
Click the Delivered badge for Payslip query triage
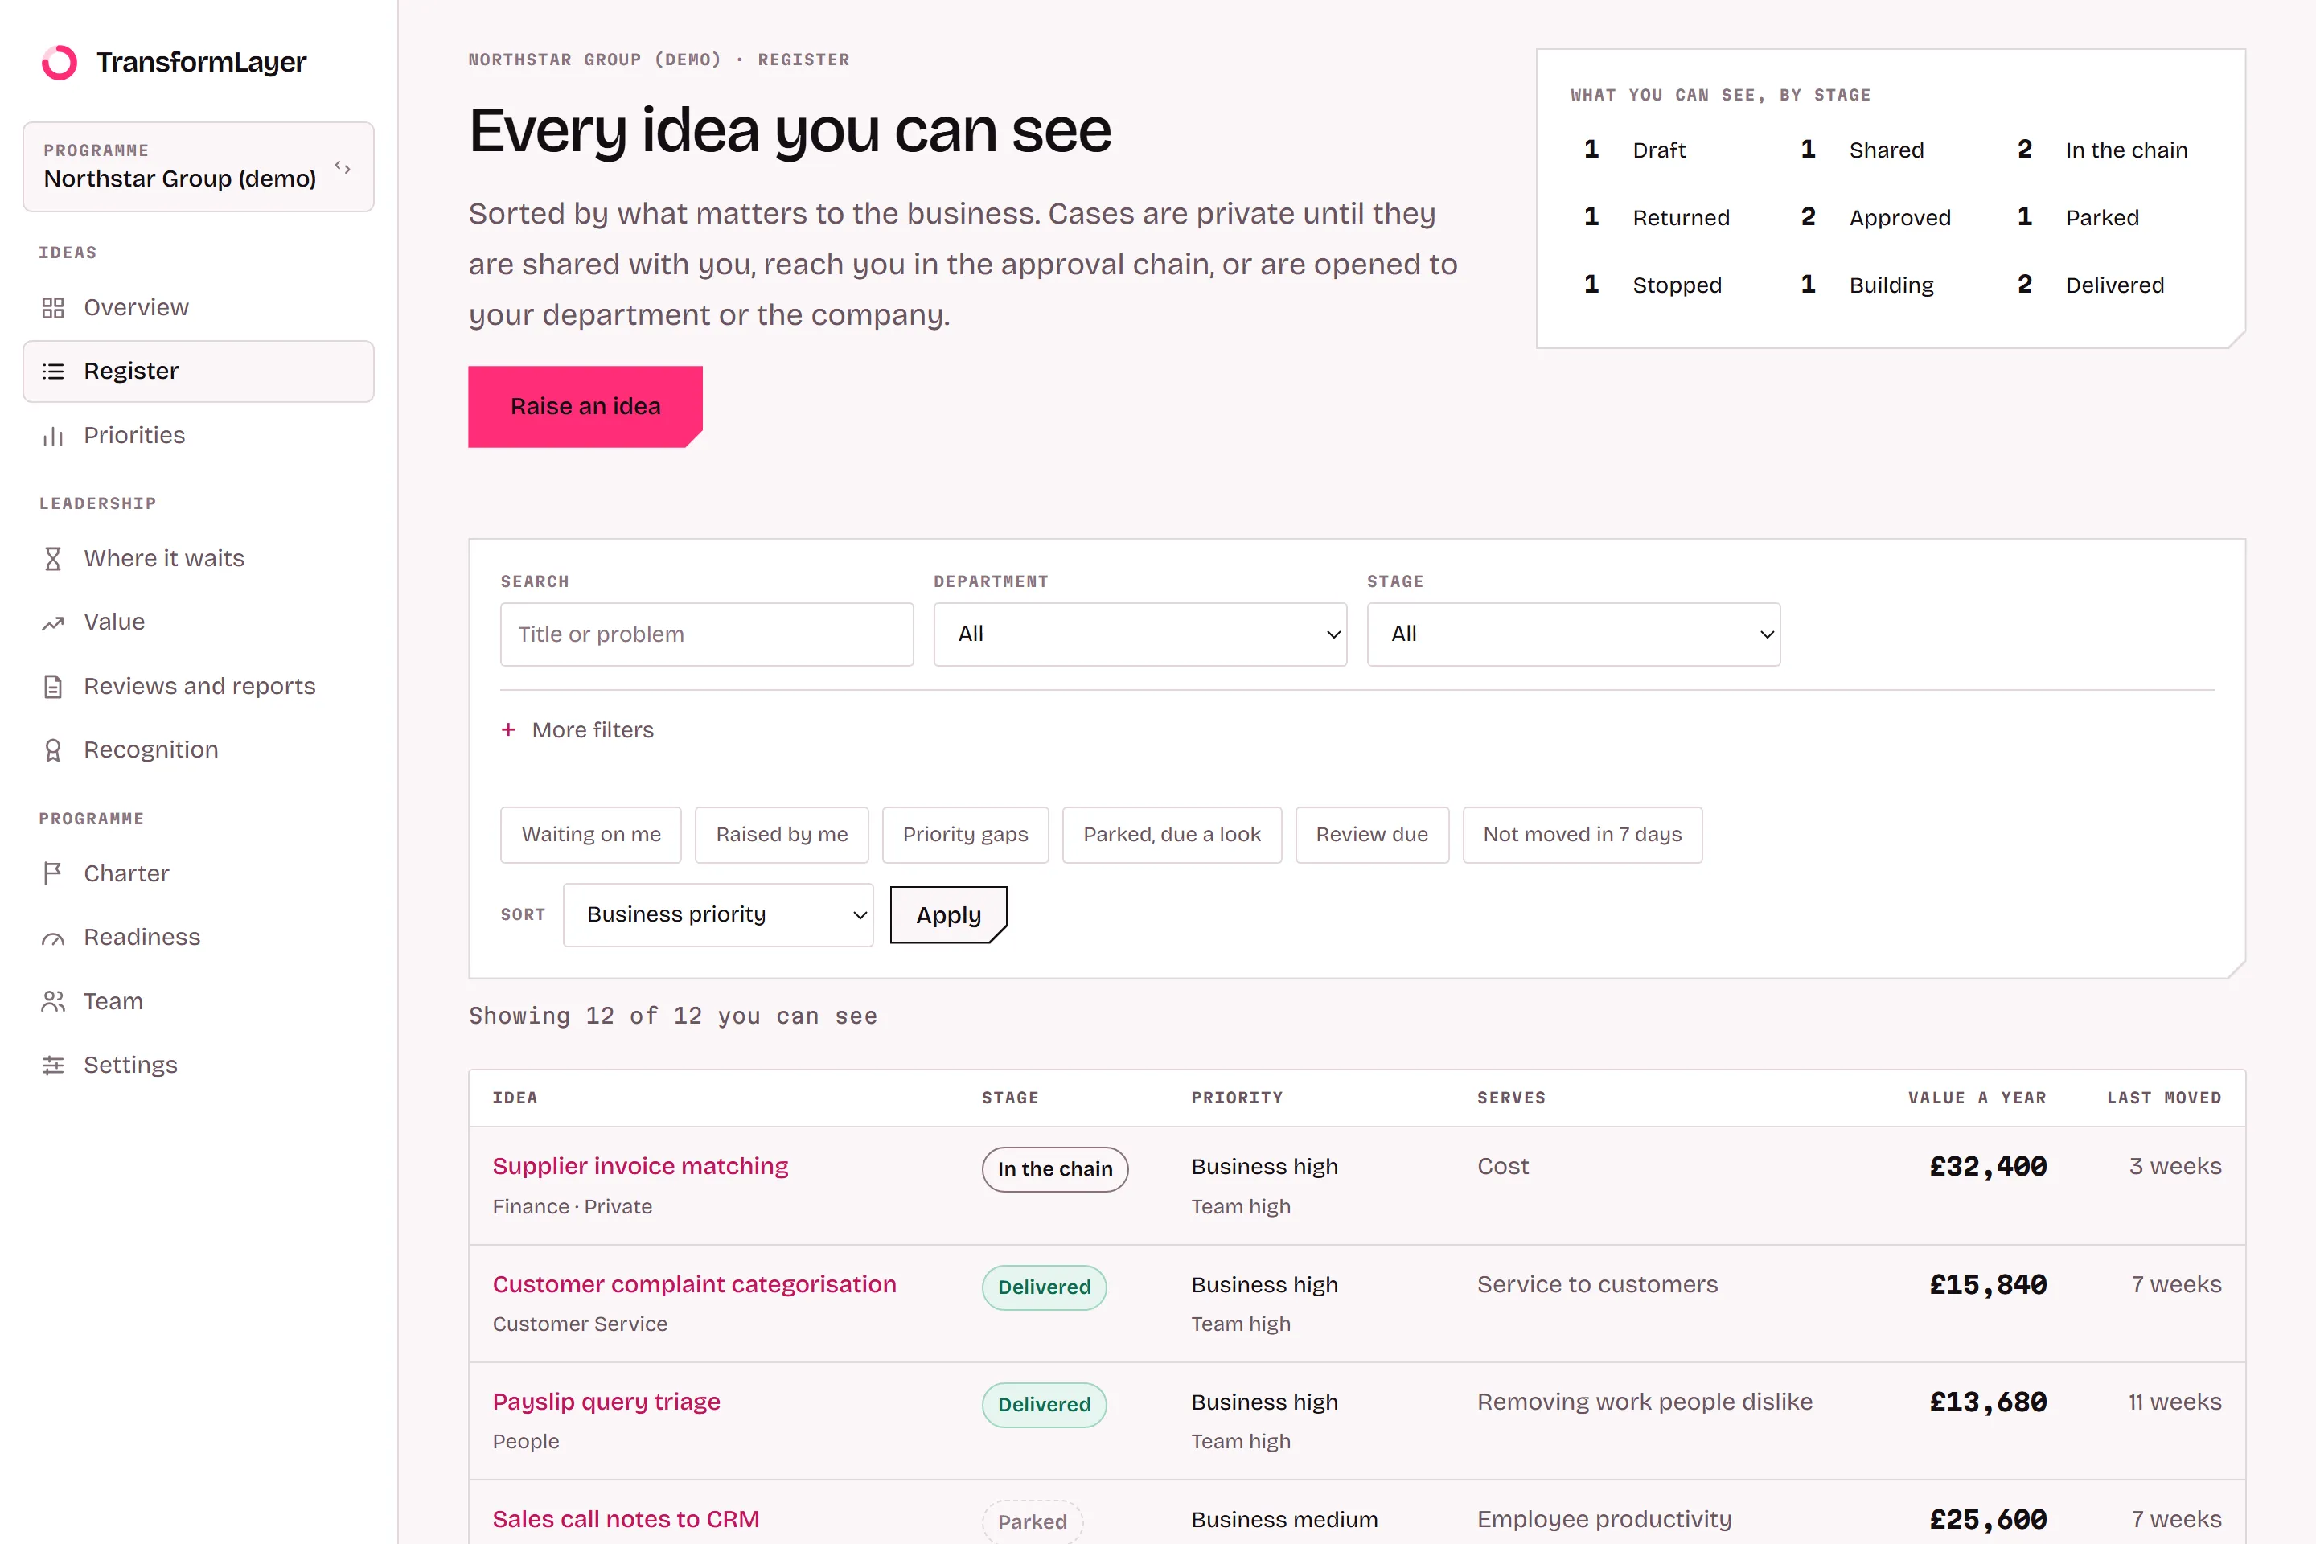[1044, 1405]
